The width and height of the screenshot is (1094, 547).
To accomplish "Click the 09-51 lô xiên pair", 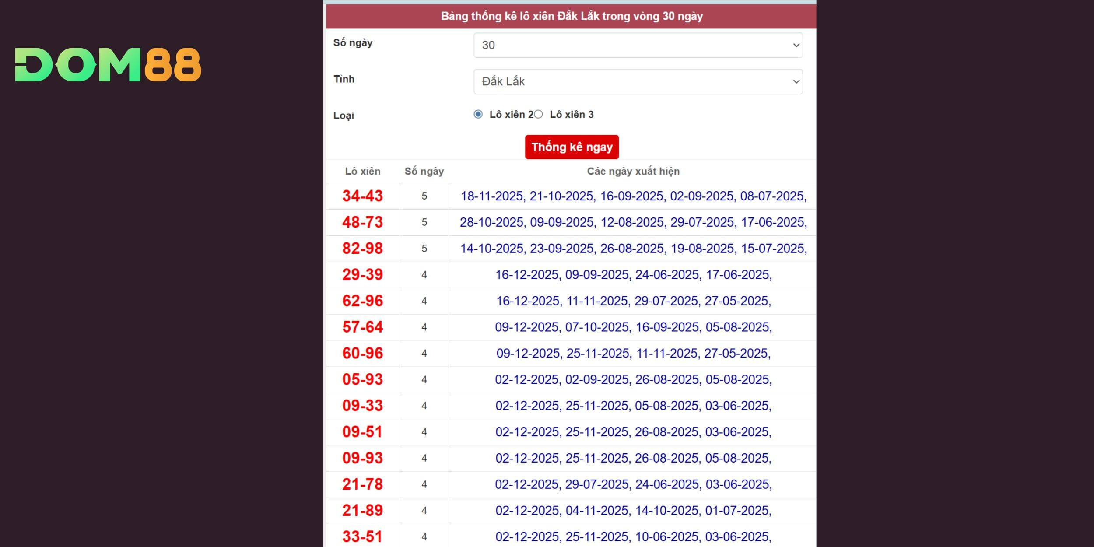I will [x=362, y=432].
